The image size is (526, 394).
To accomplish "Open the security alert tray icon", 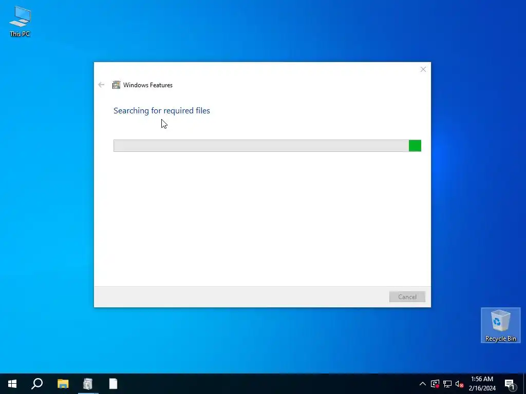I will [x=435, y=384].
